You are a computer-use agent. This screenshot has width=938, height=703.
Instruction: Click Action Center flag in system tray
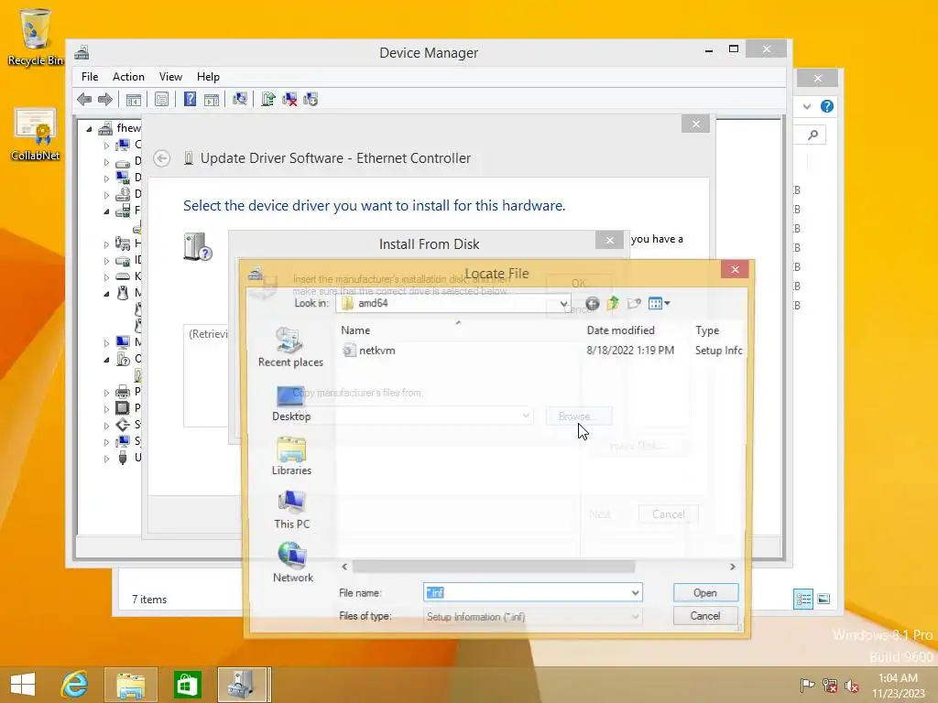807,685
